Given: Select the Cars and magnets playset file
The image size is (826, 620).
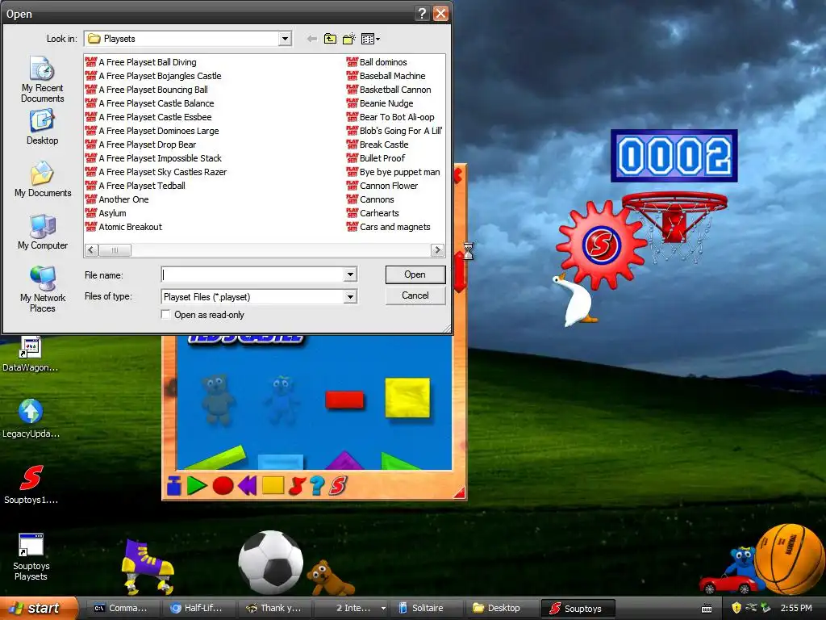Looking at the screenshot, I should point(389,227).
